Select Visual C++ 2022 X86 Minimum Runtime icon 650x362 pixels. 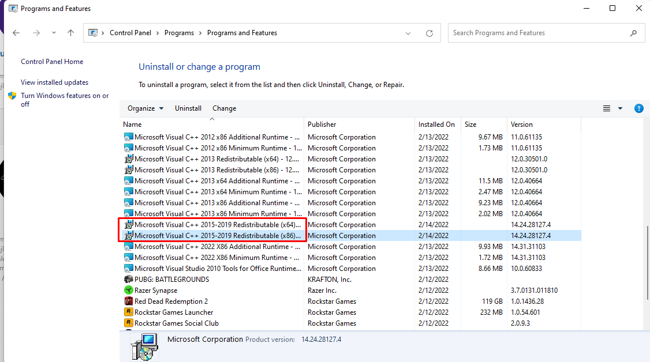(x=129, y=257)
